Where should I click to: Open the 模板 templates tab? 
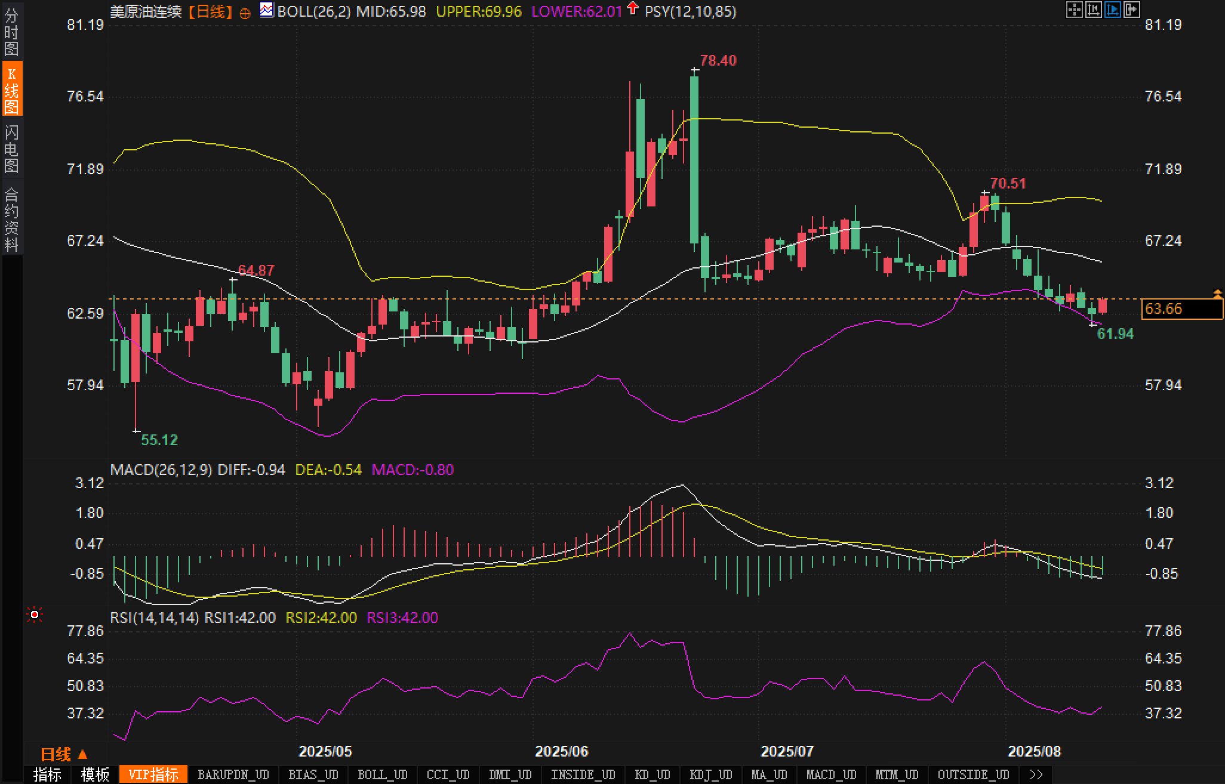tap(95, 774)
